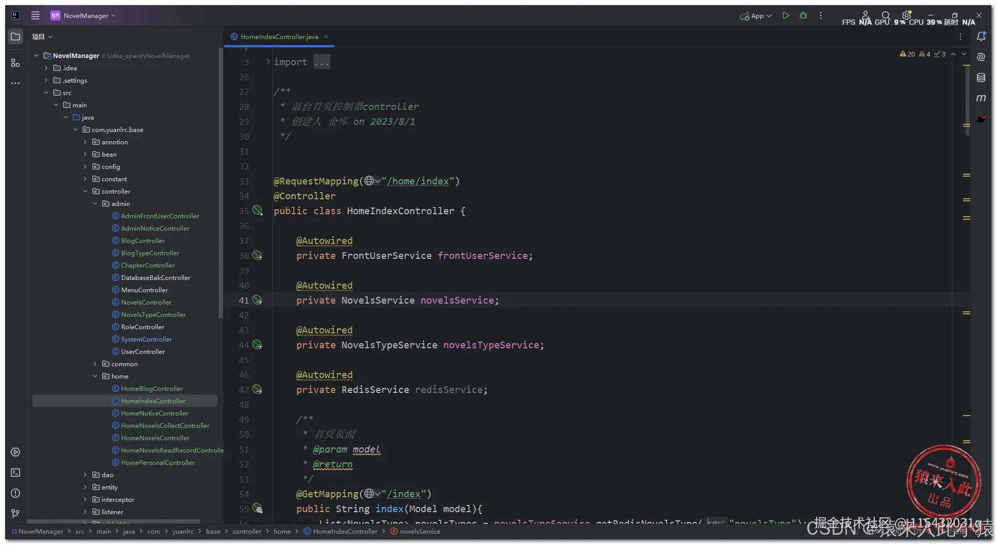The image size is (997, 545).
Task: Expand the folded import block
Action: point(268,62)
